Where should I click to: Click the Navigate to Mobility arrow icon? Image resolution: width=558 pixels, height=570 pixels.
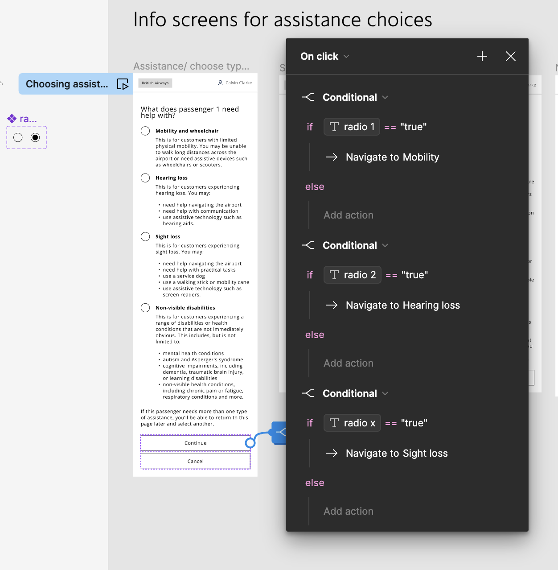(x=332, y=157)
